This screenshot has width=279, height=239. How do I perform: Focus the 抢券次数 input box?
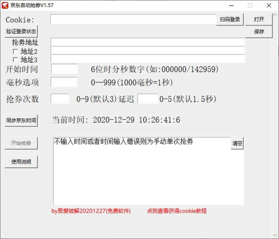60,99
